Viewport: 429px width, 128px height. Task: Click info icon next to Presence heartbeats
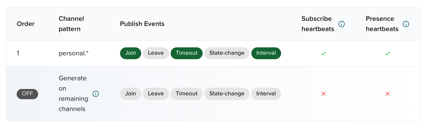[406, 24]
